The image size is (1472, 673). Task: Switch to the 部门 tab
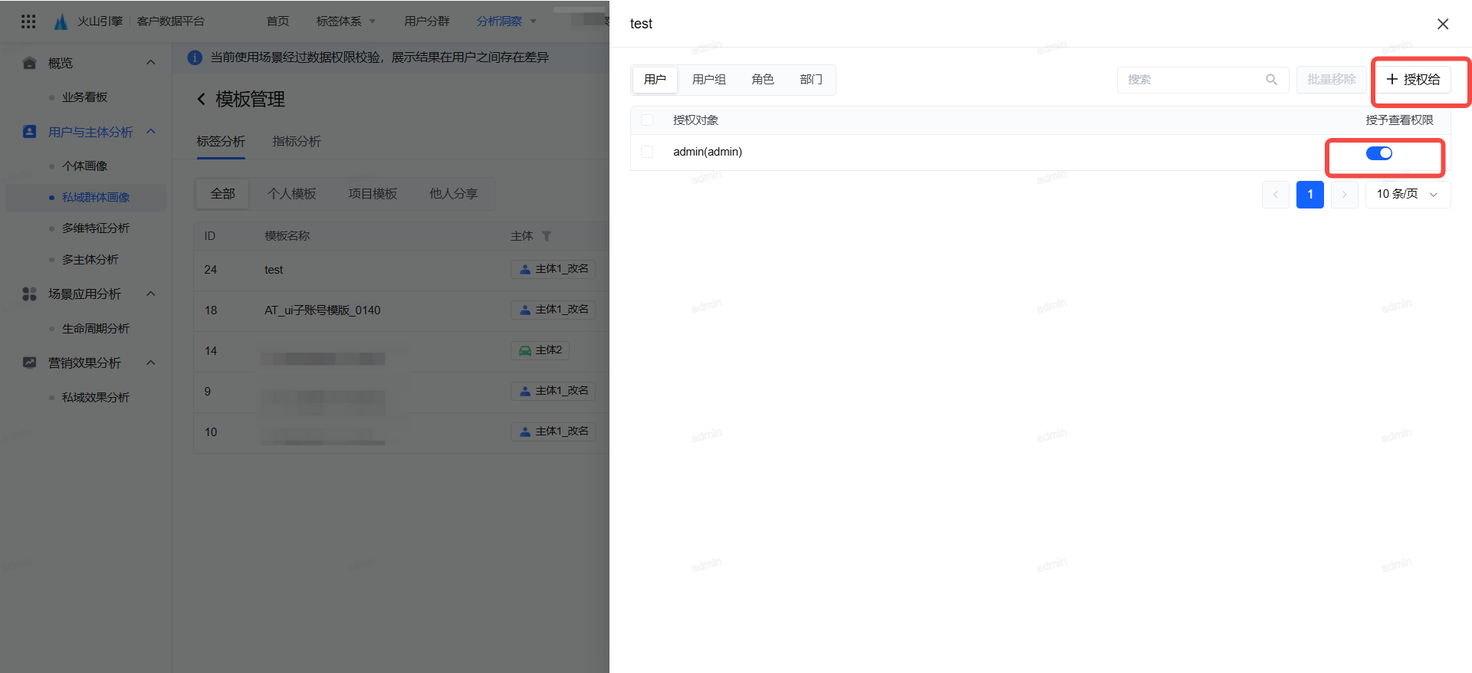(x=811, y=80)
